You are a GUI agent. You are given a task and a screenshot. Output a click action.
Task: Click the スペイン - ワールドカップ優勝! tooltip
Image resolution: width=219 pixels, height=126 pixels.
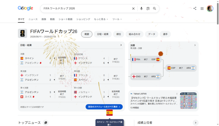click(x=110, y=123)
